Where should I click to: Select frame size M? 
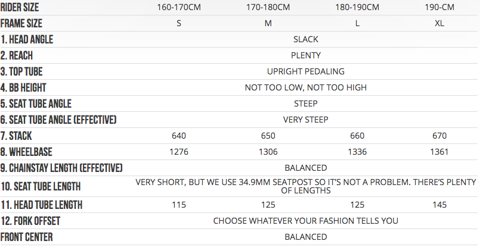click(x=268, y=23)
